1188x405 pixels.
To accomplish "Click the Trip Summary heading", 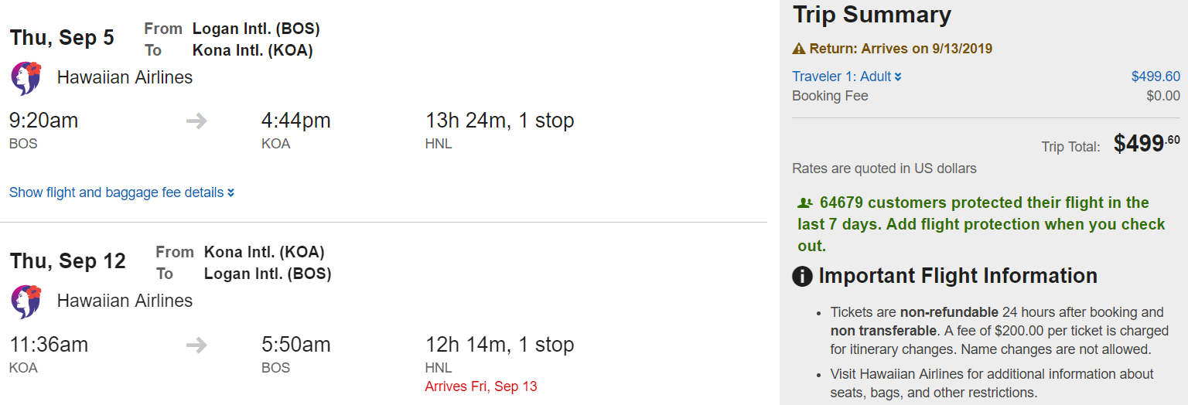I will pyautogui.click(x=872, y=15).
